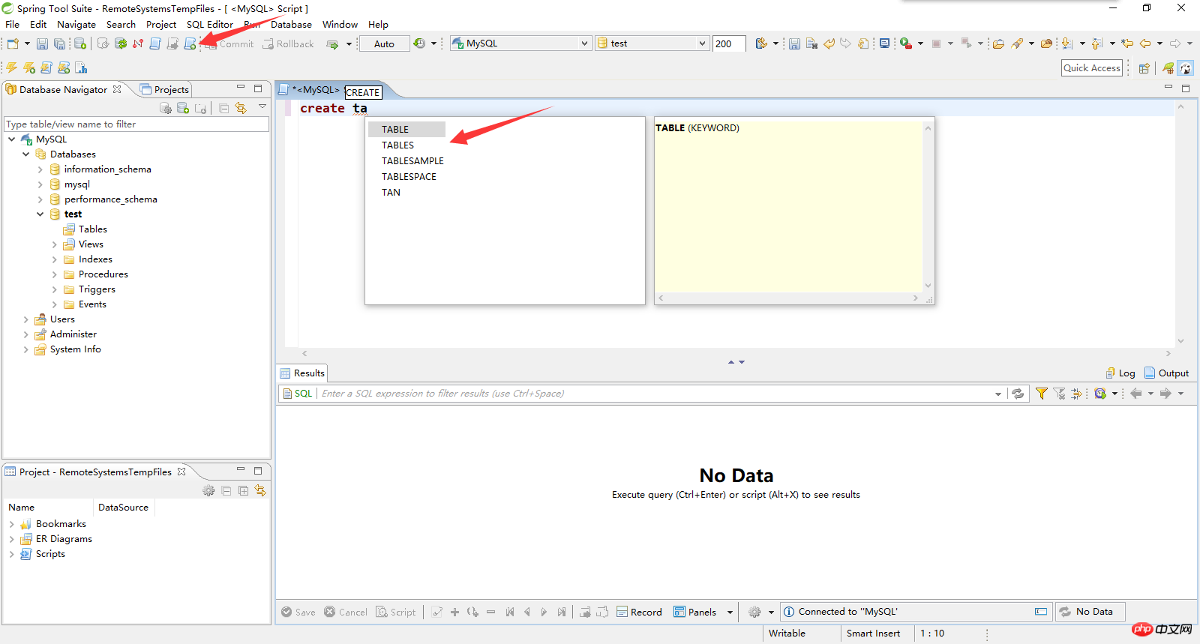Viewport: 1200px width, 644px height.
Task: Click Execute SQL statement lightning icon
Action: coord(12,67)
